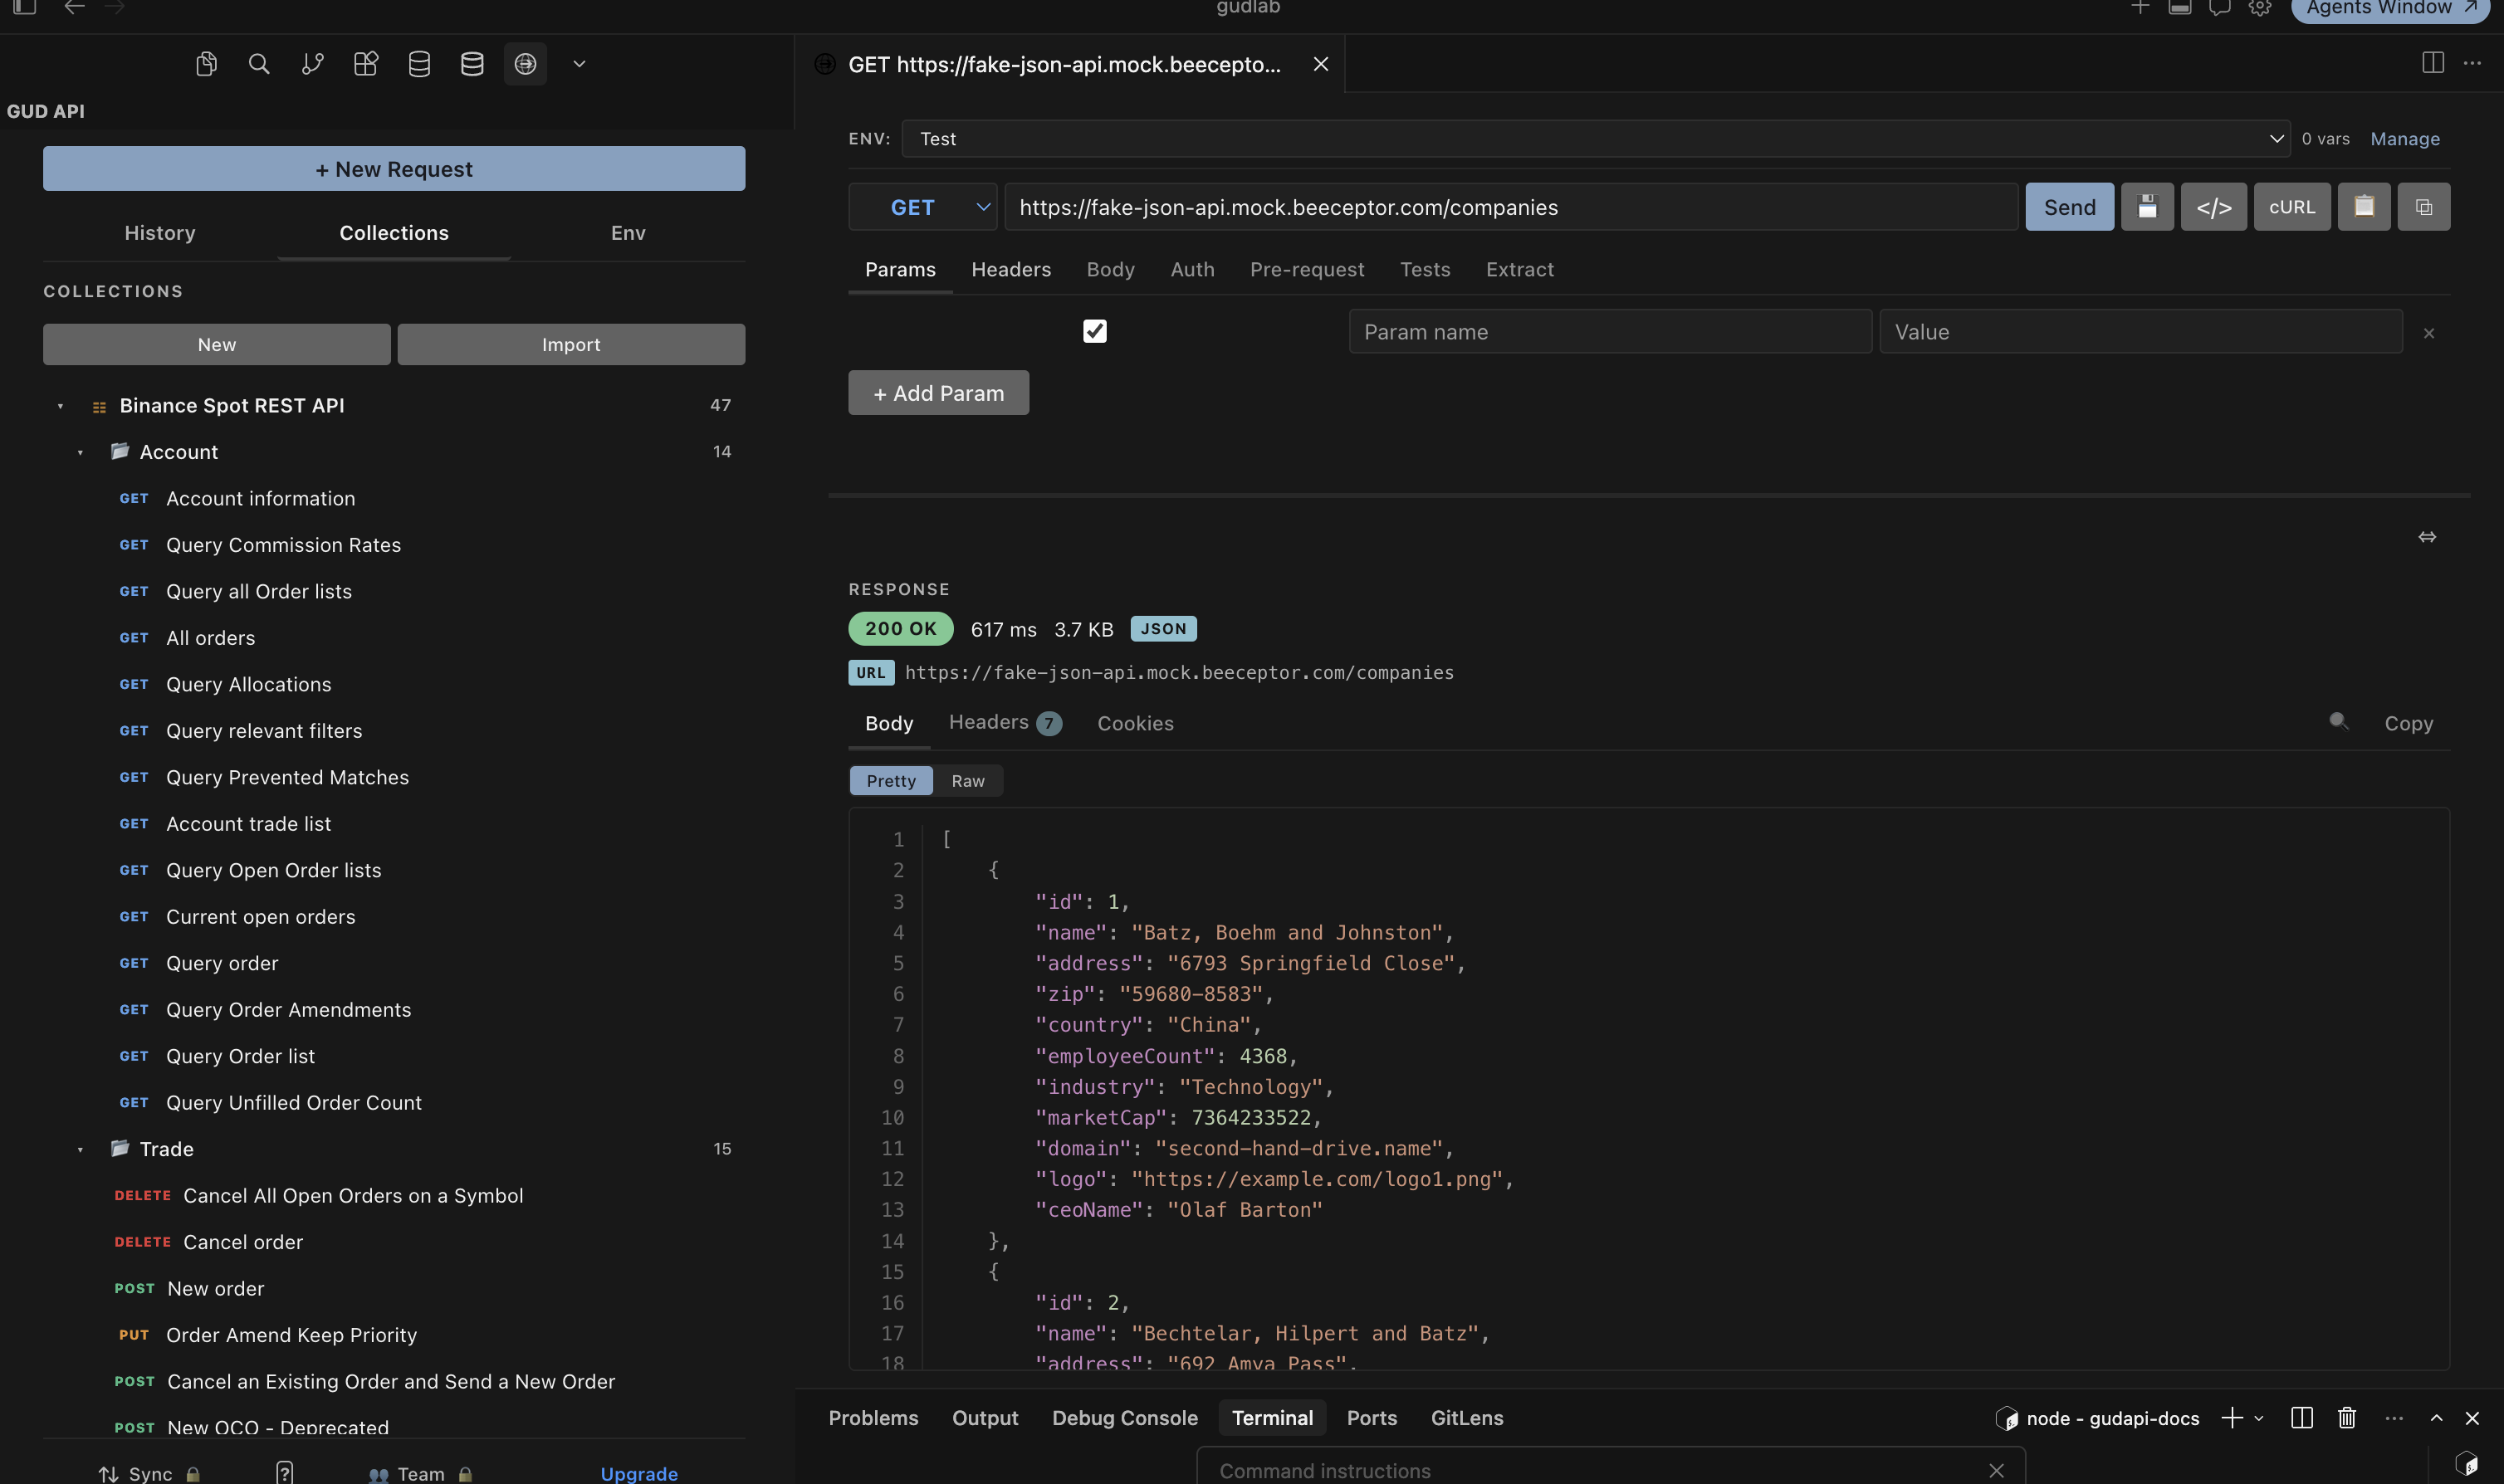
Task: Kill the terminal with the trash icon
Action: (x=2347, y=1418)
